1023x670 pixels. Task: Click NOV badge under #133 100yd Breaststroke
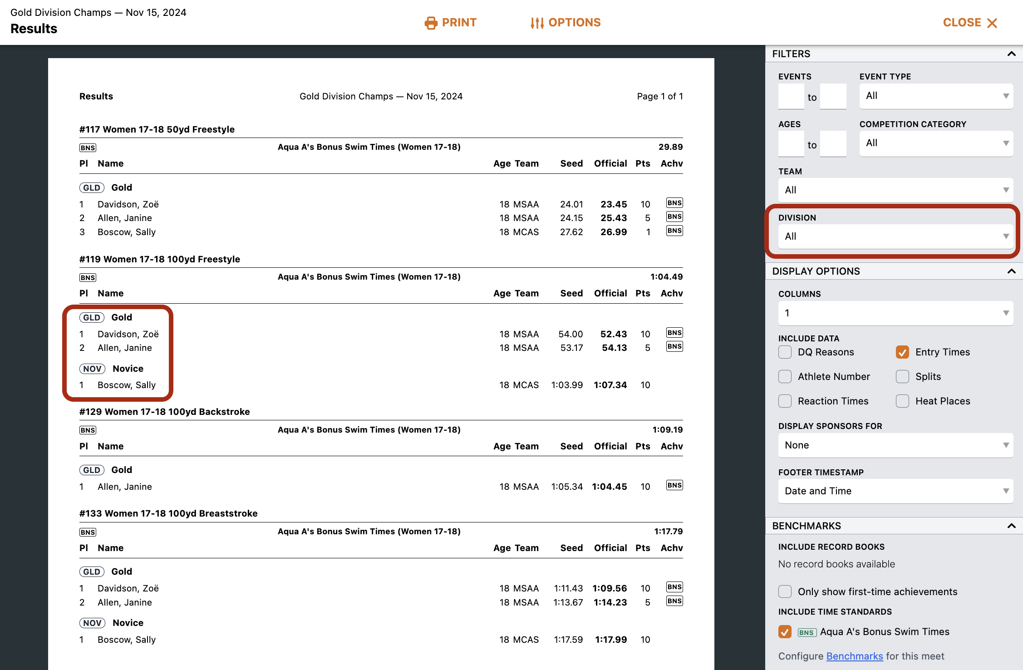coord(92,623)
